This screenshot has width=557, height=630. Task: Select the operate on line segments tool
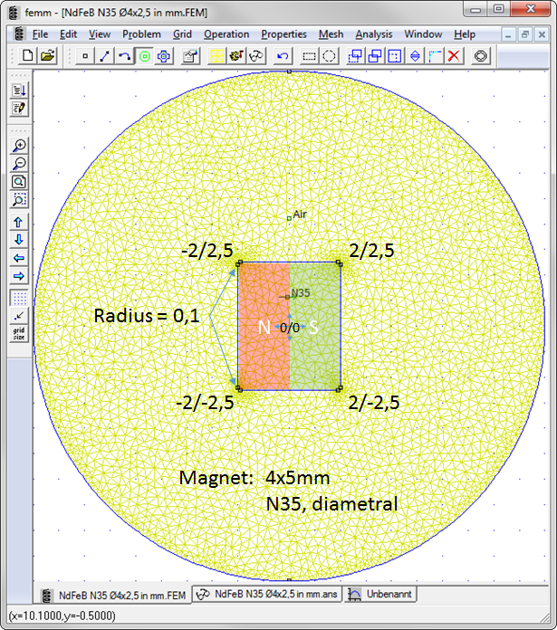pyautogui.click(x=104, y=56)
